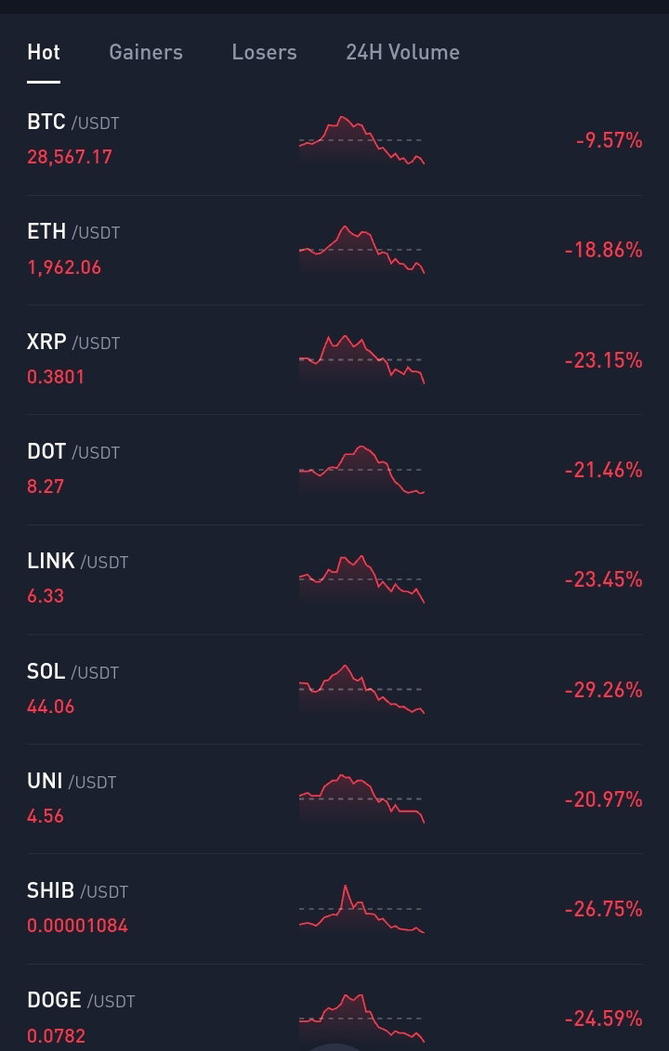Tap the SHIB -26.75% change value
The image size is (669, 1051).
click(604, 910)
